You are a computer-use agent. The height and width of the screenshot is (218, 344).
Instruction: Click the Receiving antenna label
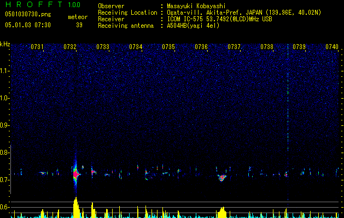coord(126,26)
